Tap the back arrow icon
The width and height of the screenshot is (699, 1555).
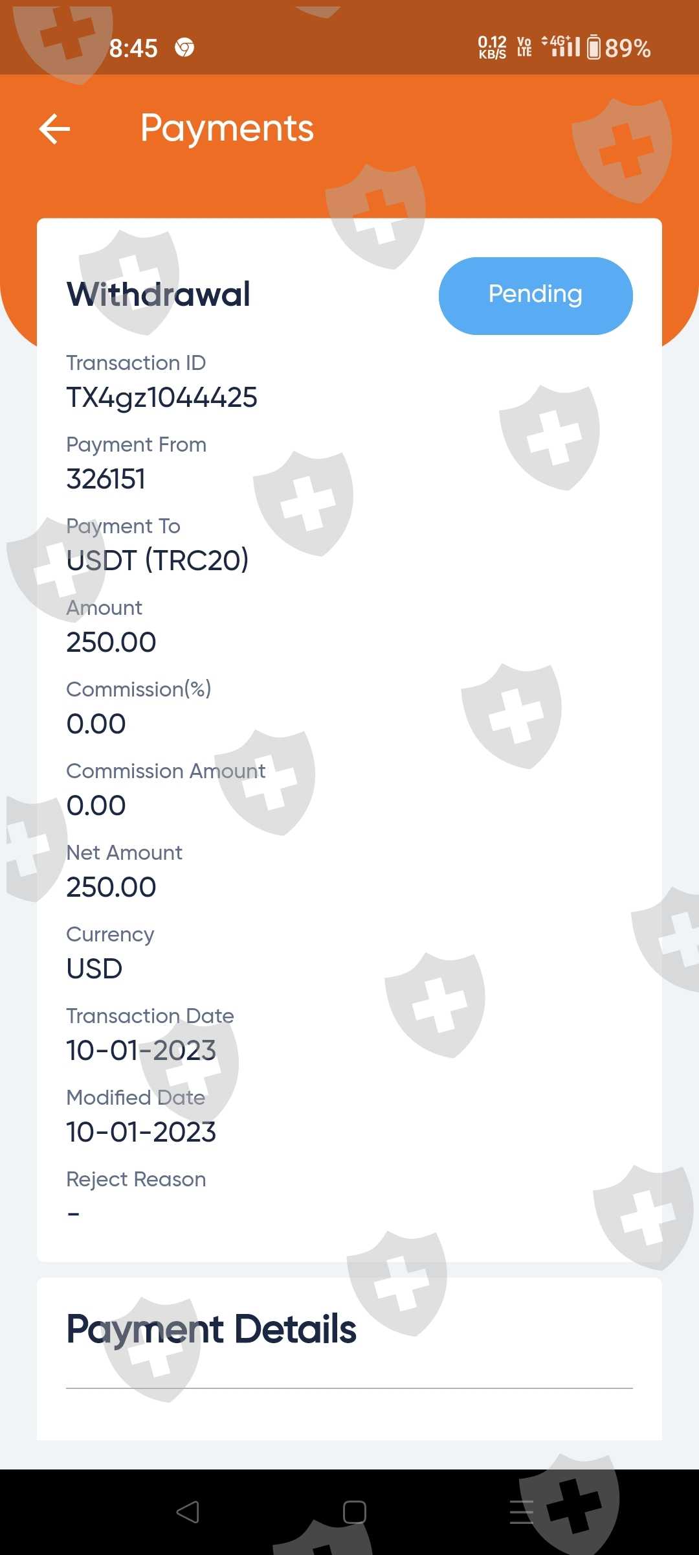point(54,128)
